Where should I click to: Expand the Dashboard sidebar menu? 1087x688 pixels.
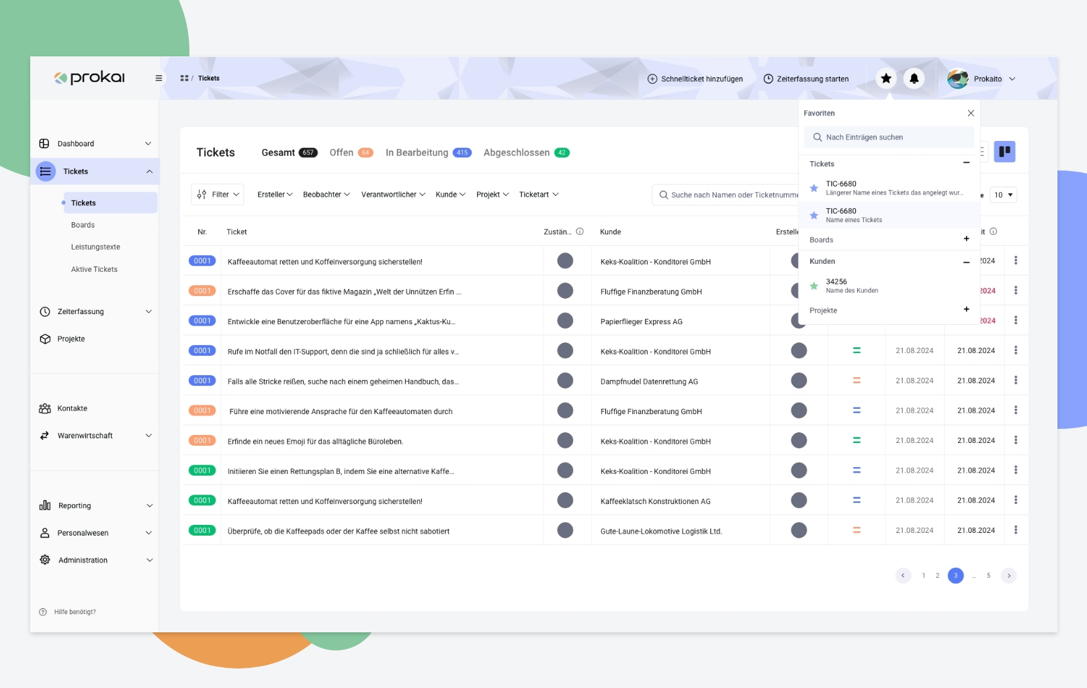[148, 144]
